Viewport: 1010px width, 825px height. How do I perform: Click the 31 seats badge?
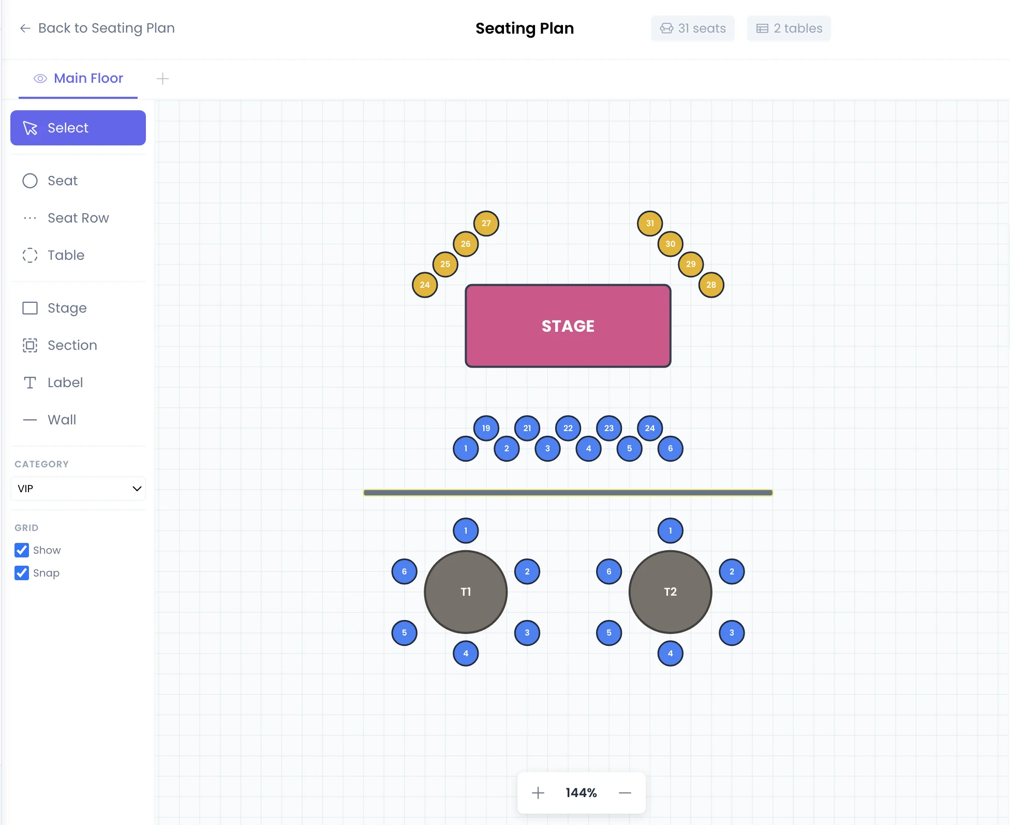(693, 28)
